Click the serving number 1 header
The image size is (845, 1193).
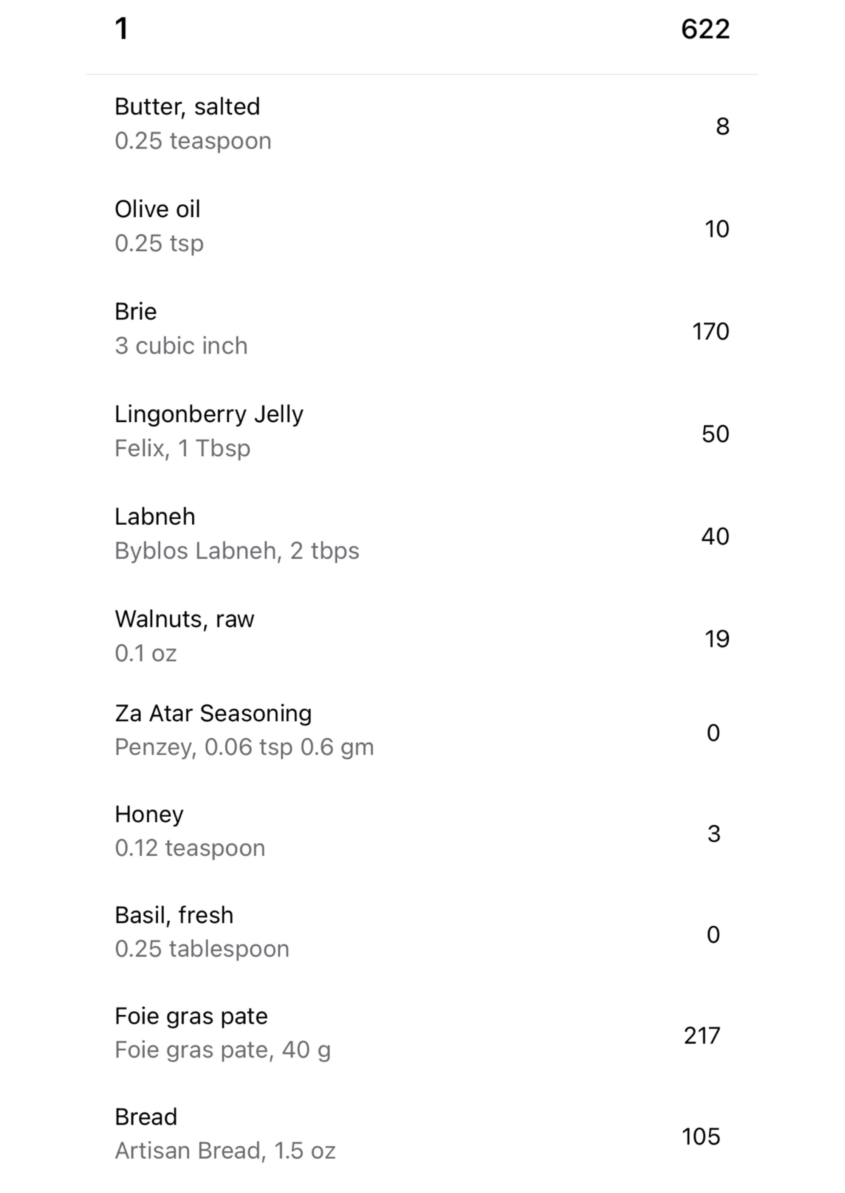click(122, 29)
